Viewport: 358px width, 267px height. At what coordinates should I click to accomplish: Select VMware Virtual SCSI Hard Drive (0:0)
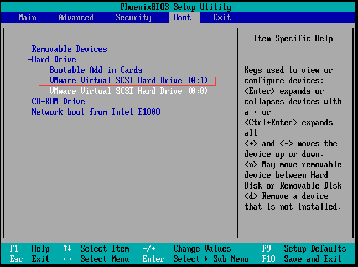coord(128,91)
